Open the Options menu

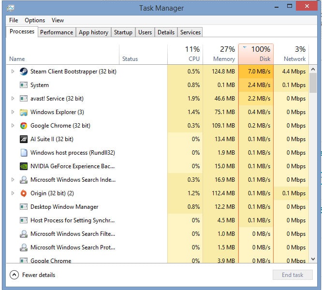(35, 20)
